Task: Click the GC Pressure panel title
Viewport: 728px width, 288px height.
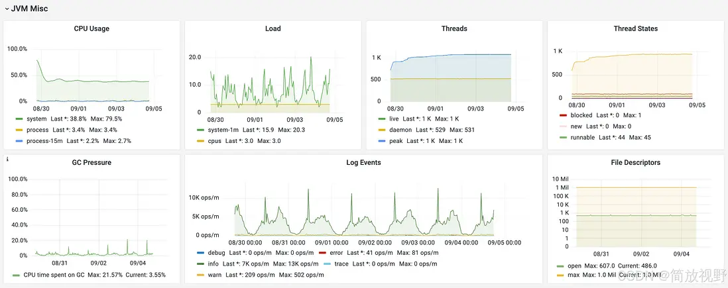Action: pos(91,162)
